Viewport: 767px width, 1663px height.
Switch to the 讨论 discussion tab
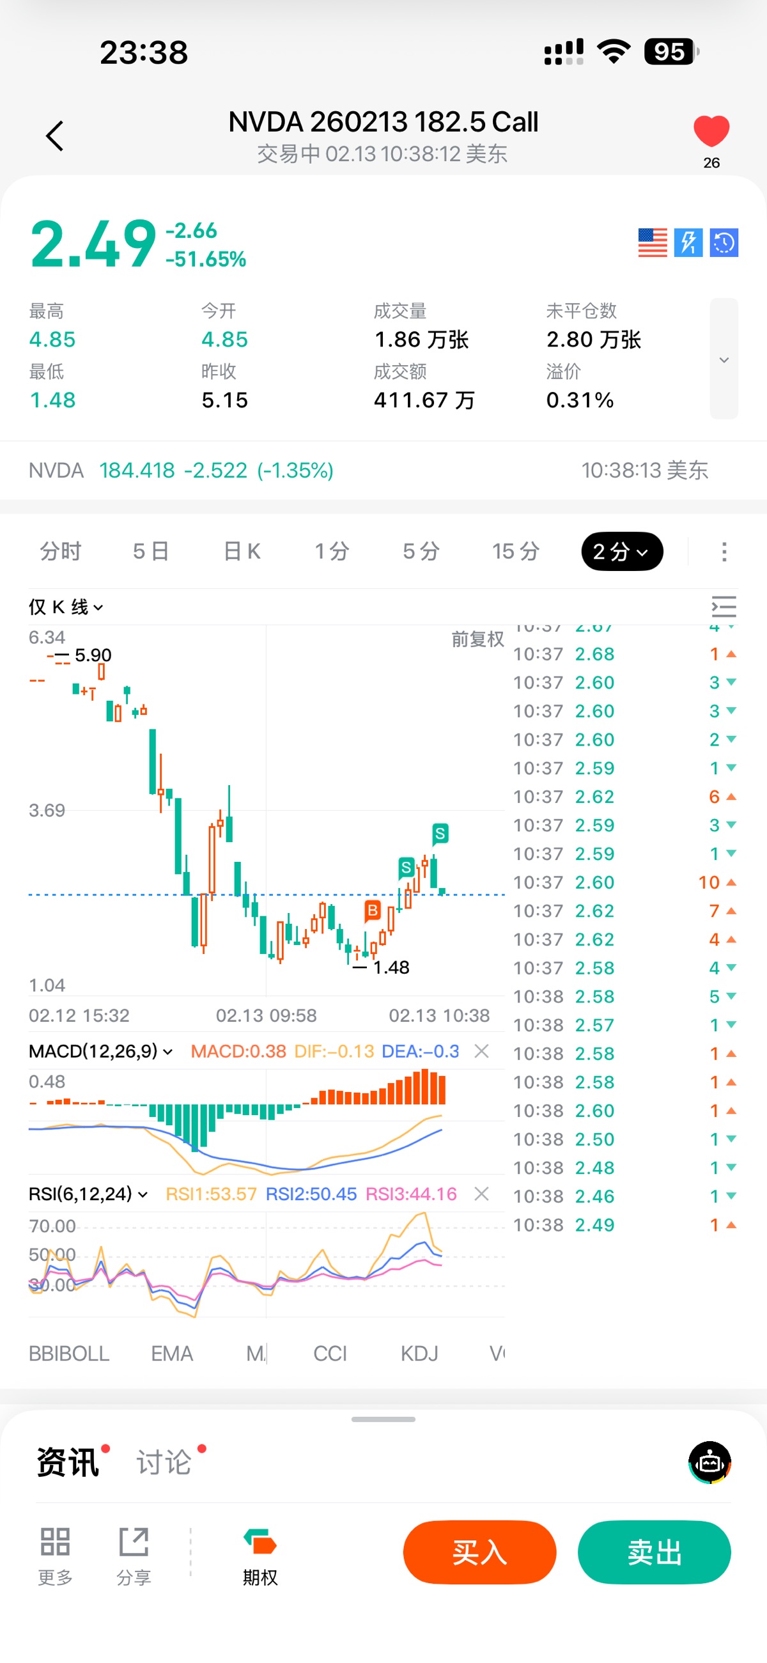pos(164,1462)
